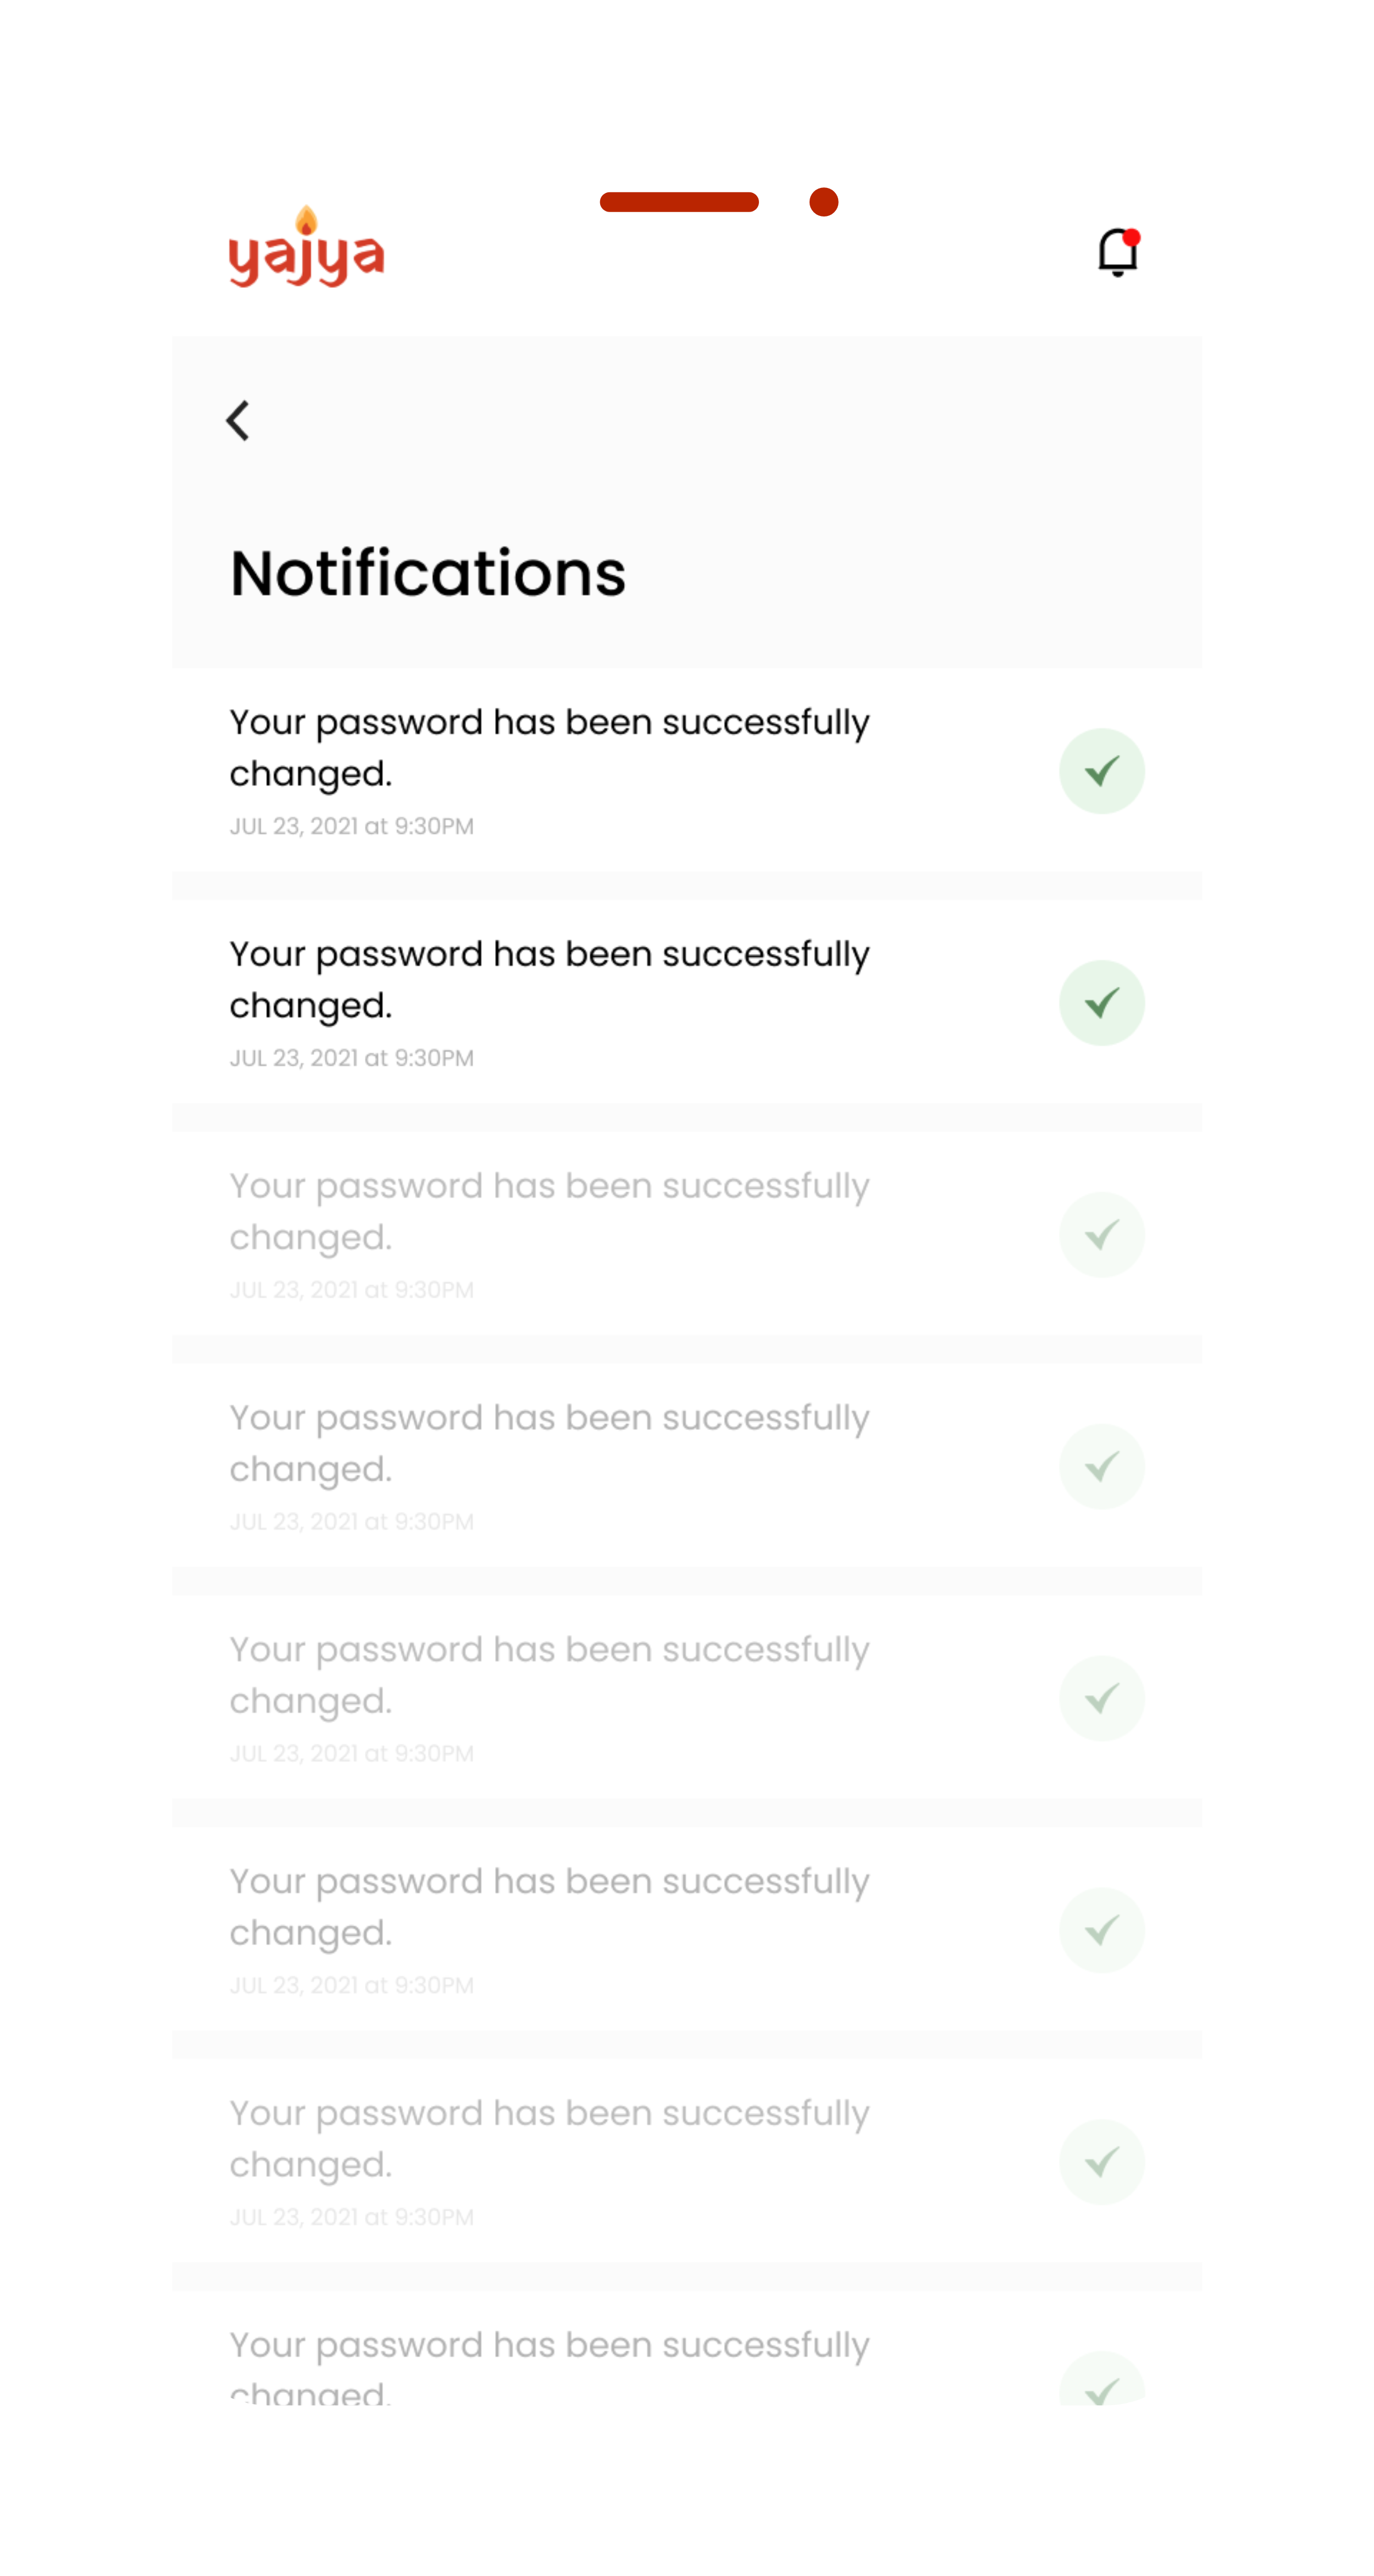Click the partially visible eighth checkmark

click(x=1101, y=2384)
